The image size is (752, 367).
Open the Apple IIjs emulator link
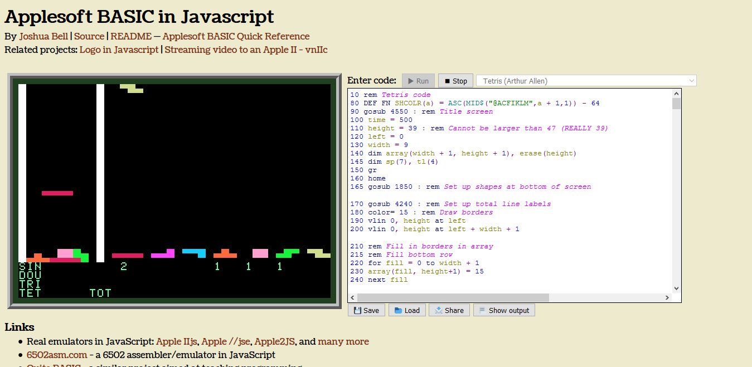tap(177, 341)
